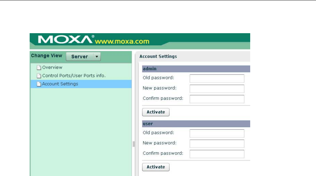Click the Control Ports/User Ports document icon
Viewport: 316px width, 176px height.
point(39,76)
